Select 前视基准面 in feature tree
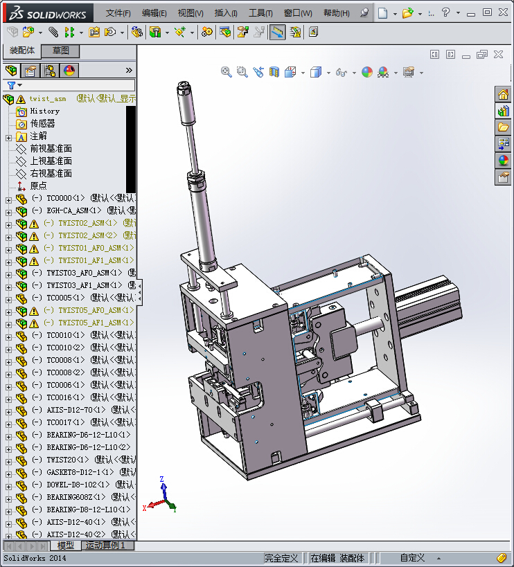The width and height of the screenshot is (514, 567). 51,149
